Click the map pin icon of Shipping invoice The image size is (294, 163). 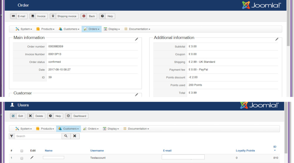pyautogui.click(x=53, y=16)
